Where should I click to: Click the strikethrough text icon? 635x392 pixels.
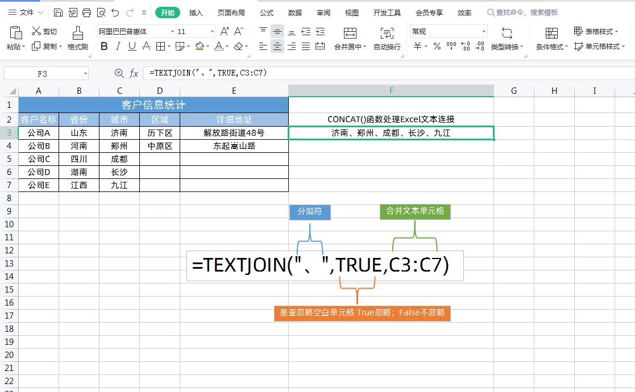[x=146, y=47]
